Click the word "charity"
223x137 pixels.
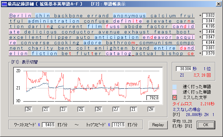coord(41,48)
